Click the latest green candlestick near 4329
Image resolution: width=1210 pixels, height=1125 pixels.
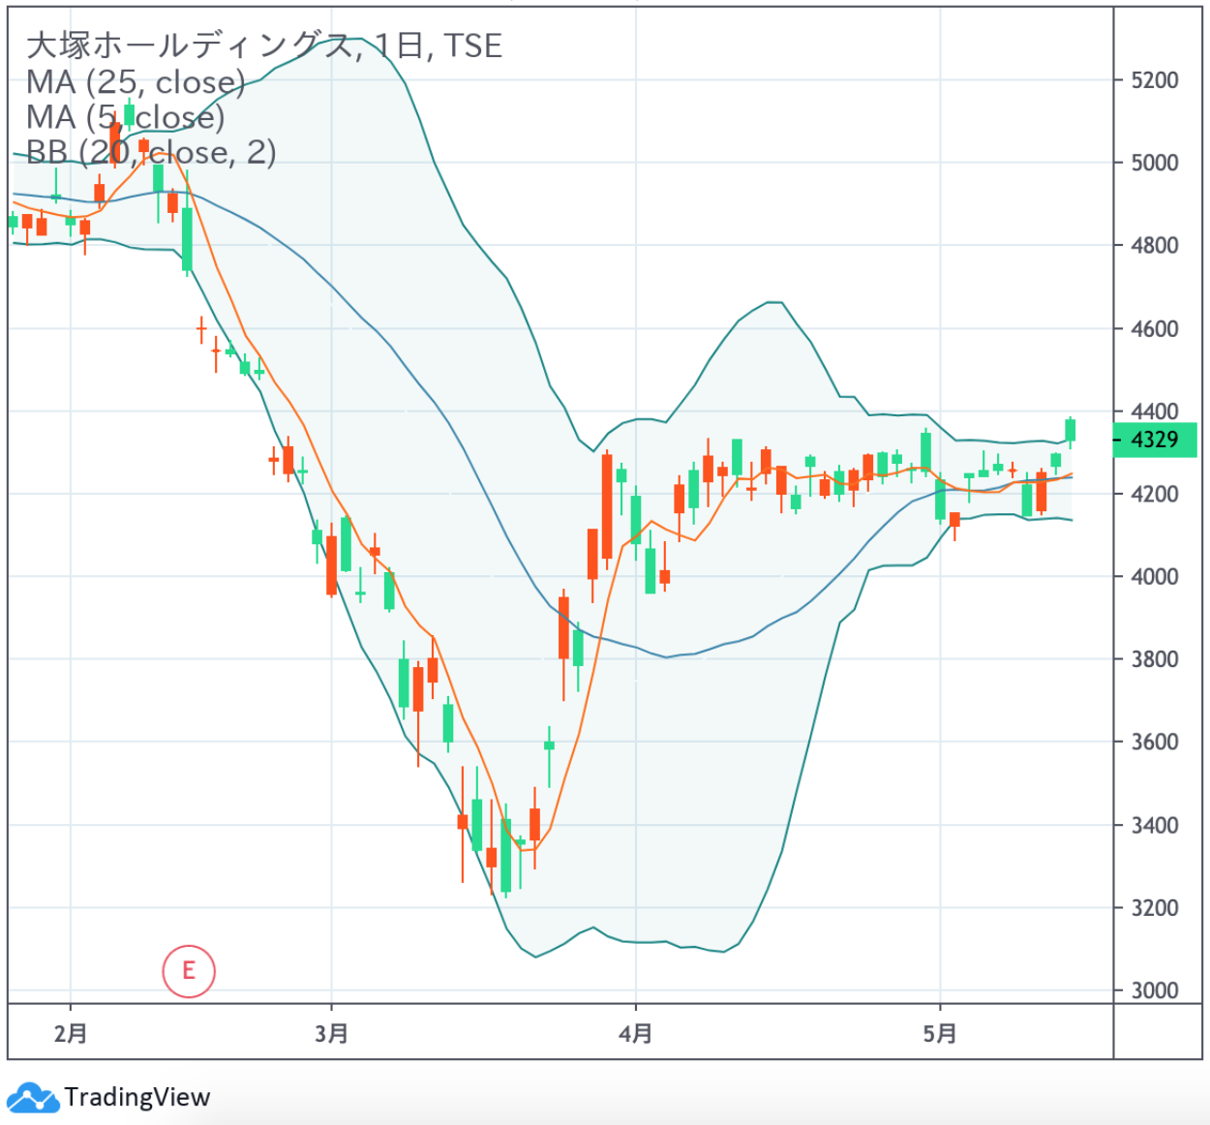(x=1071, y=431)
